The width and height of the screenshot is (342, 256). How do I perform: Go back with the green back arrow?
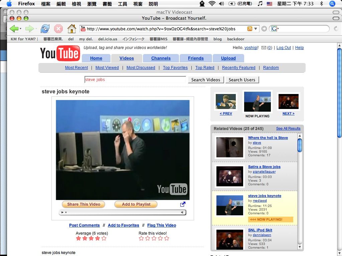pos(14,29)
